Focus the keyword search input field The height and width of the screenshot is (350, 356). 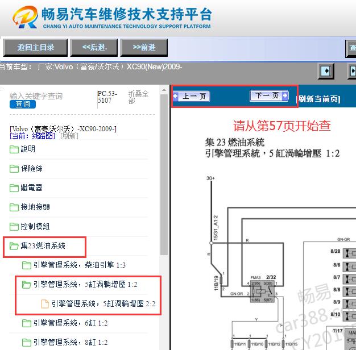(x=36, y=96)
